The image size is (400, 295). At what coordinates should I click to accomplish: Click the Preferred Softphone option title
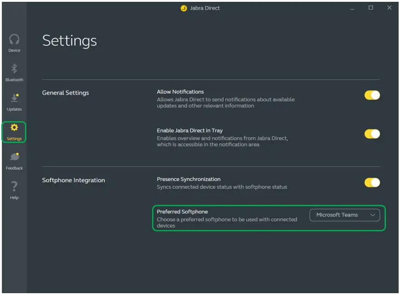point(182,212)
